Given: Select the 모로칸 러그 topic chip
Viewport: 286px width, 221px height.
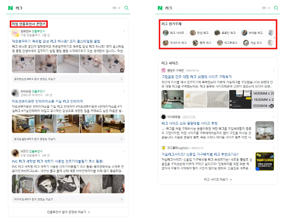Looking at the screenshot, I should tap(226, 33).
